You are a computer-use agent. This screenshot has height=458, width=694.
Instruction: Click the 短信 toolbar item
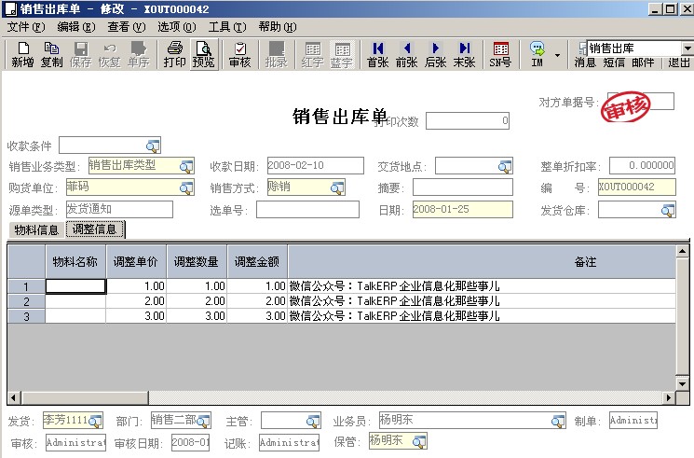tap(614, 62)
